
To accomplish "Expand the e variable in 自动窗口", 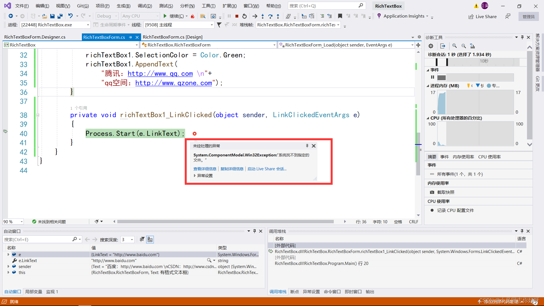I will pyautogui.click(x=8, y=254).
